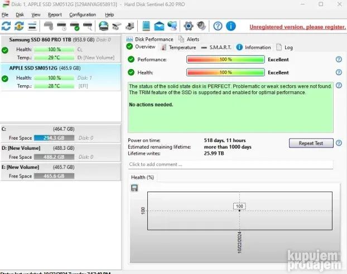Open the Configuration menu
This screenshot has width=347, height=274.
coord(83,14)
